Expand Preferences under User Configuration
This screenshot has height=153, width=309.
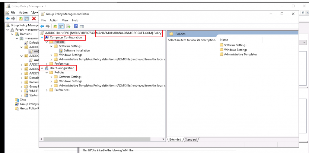[x=46, y=90]
